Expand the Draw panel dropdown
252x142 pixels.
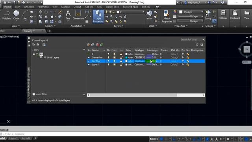click(x=16, y=26)
